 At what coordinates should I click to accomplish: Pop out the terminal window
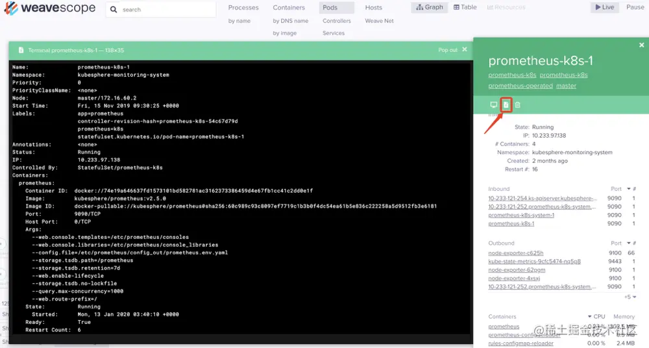(447, 50)
